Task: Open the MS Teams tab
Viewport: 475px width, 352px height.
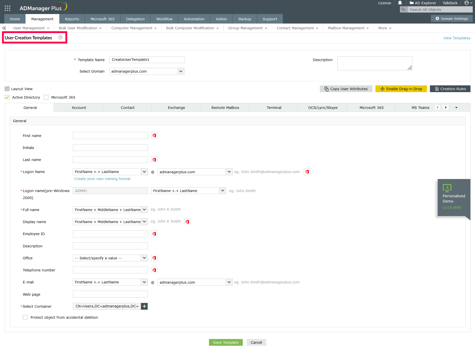Action: click(420, 108)
